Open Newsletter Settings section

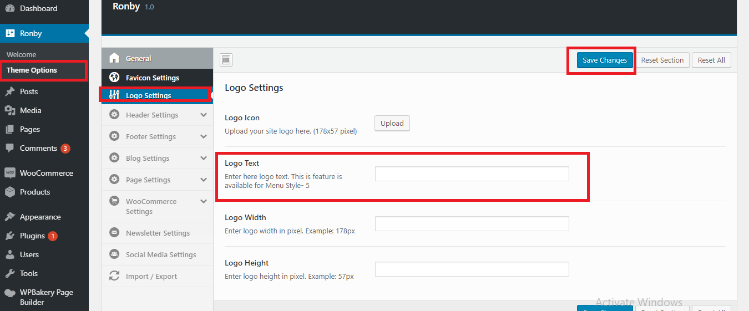pyautogui.click(x=158, y=233)
